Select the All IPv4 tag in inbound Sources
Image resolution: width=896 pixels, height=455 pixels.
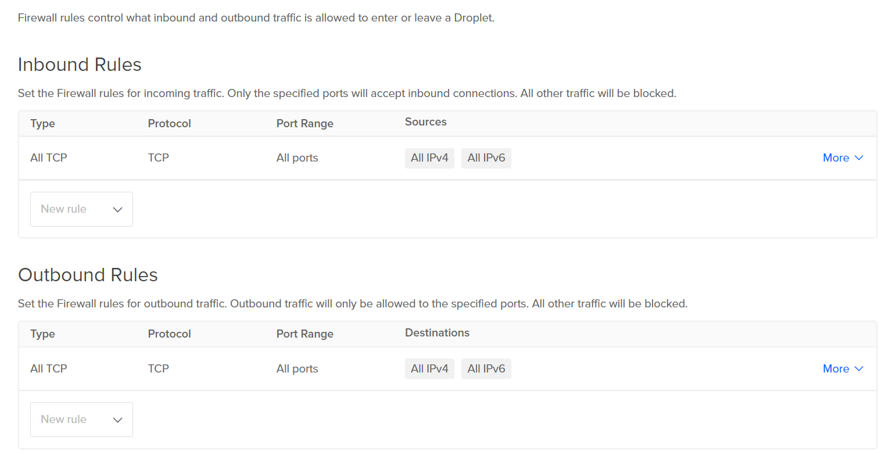pos(429,158)
